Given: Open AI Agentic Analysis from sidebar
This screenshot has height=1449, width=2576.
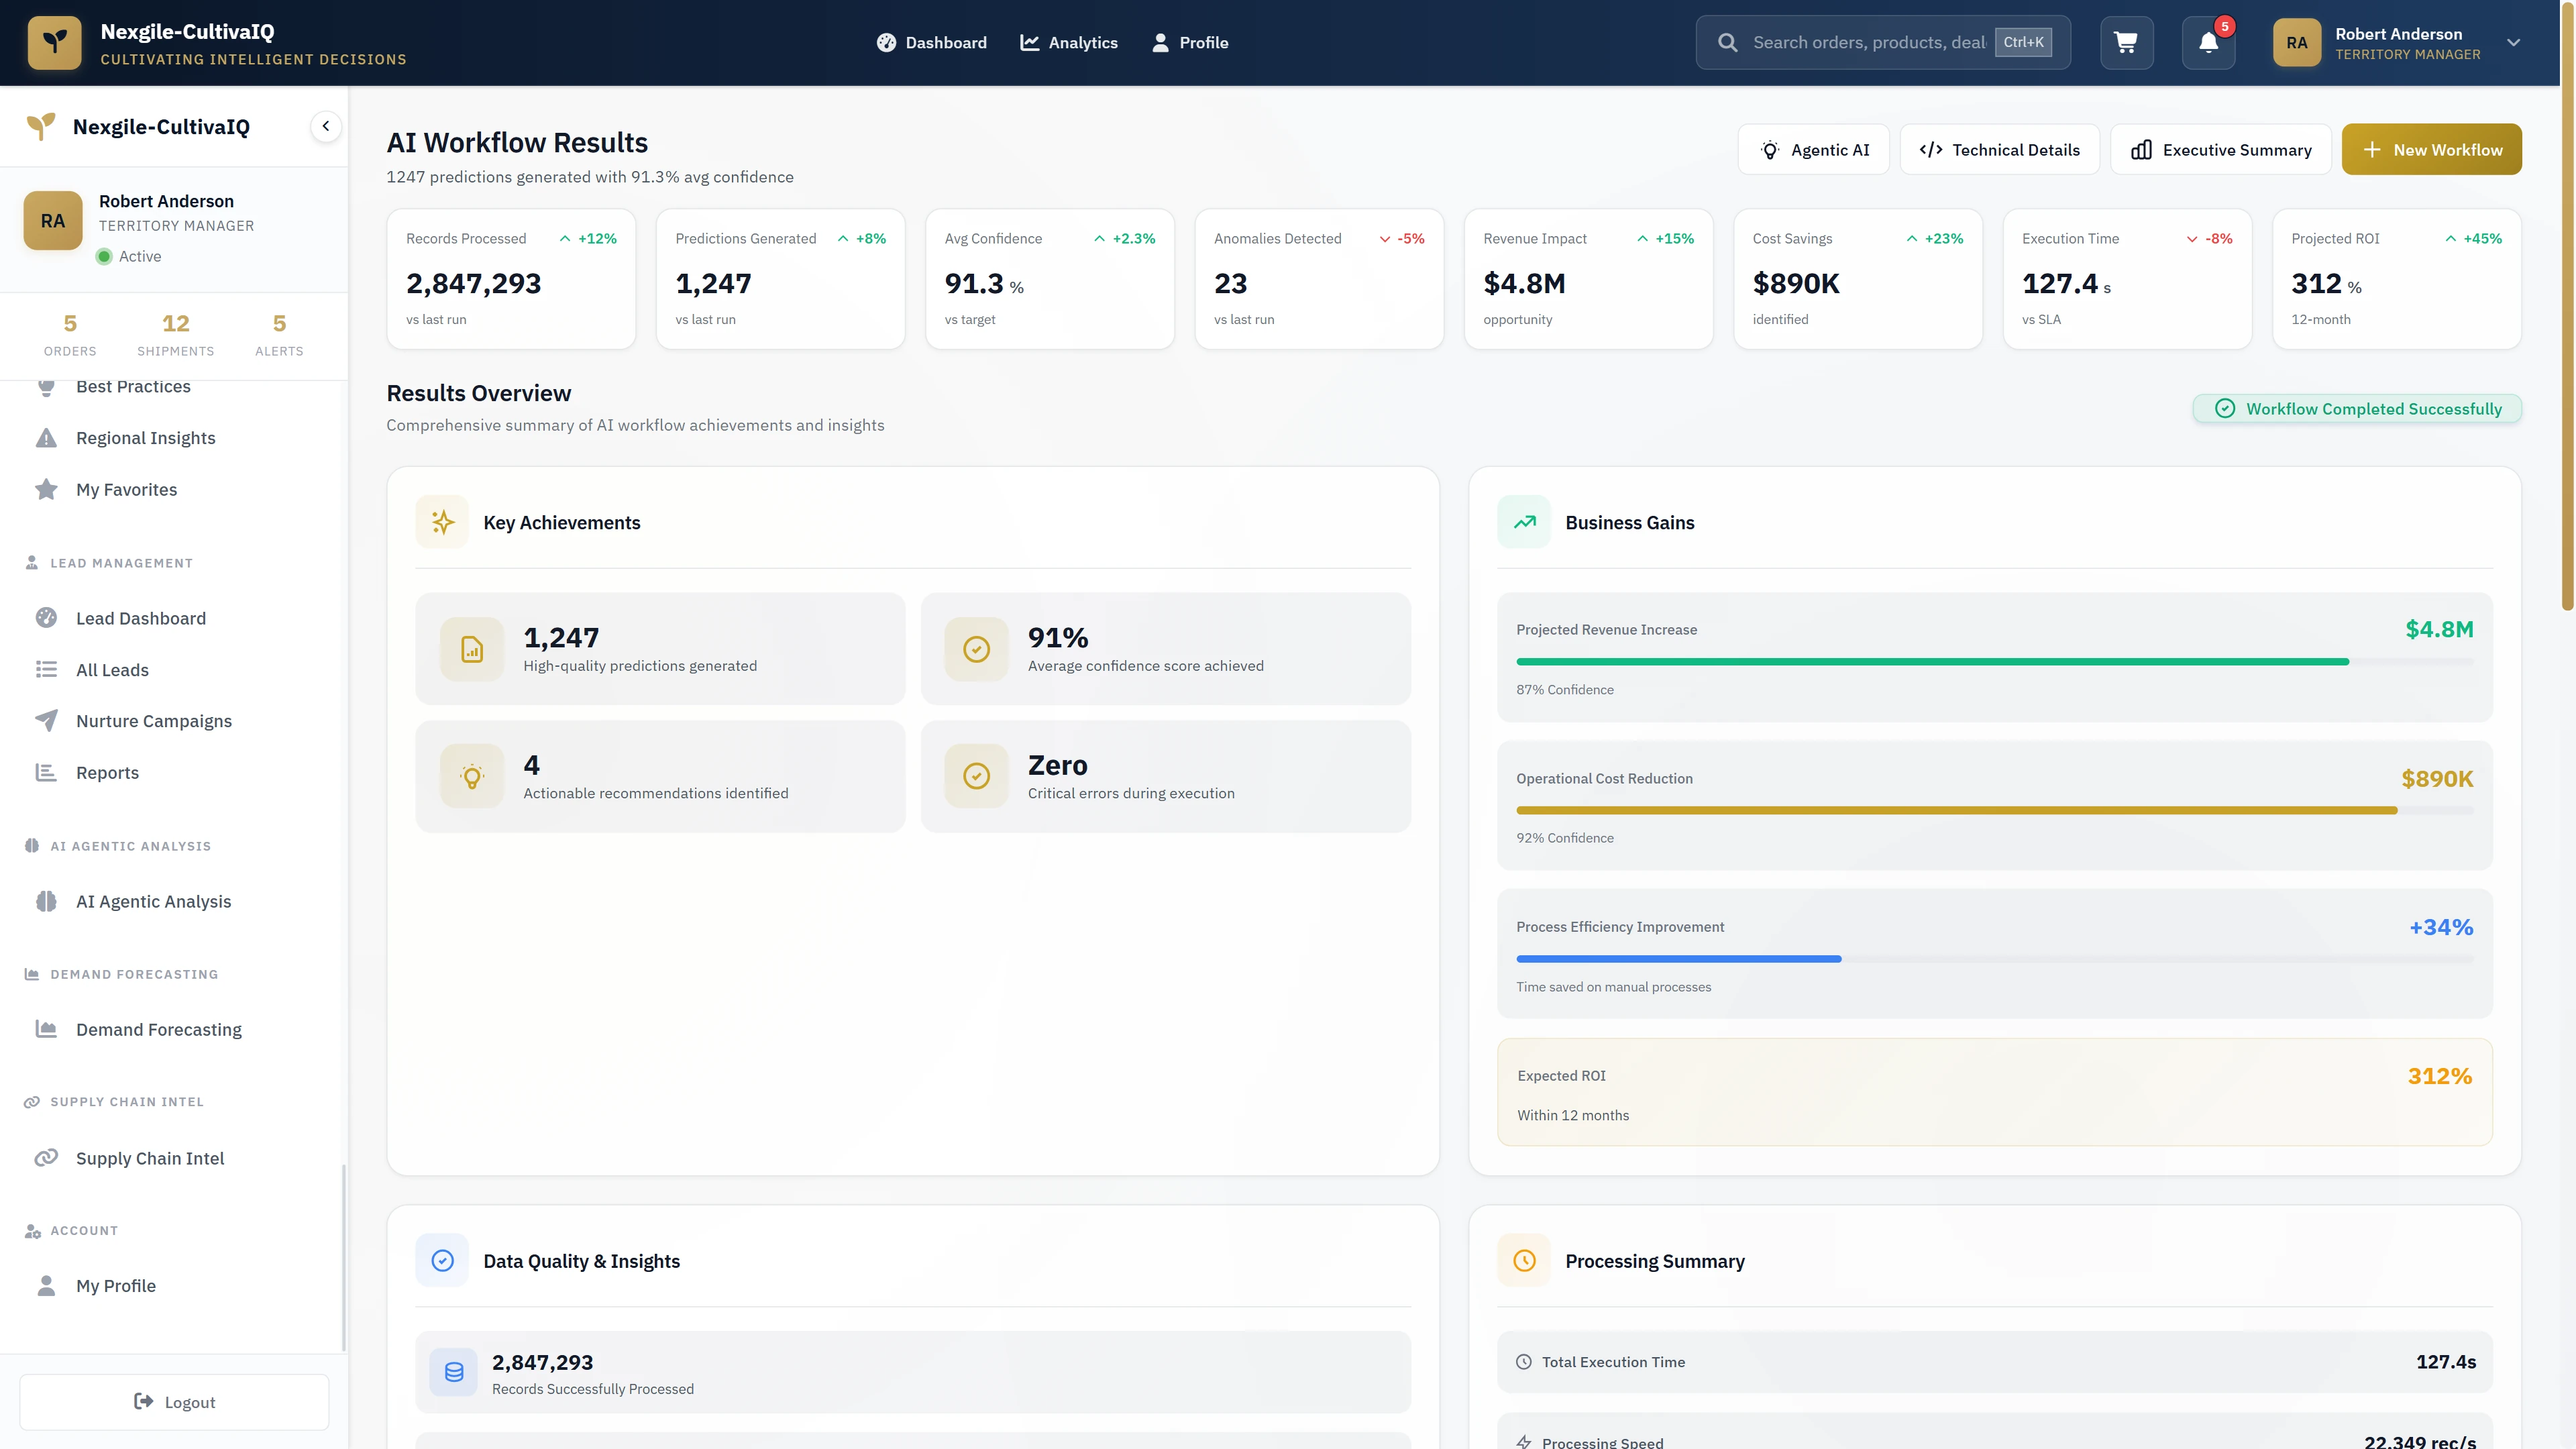Looking at the screenshot, I should (x=46, y=901).
